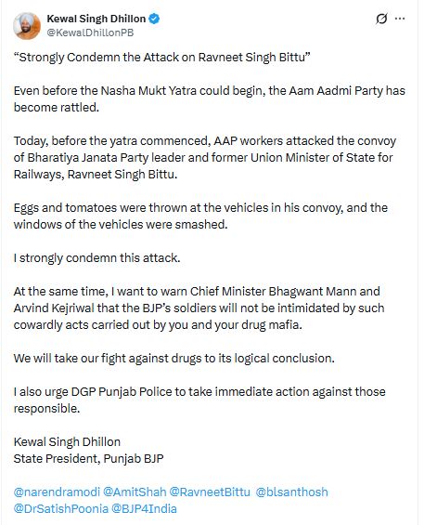
Task: Click the paragraph mentioning eggs and tomatoes
Action: pyautogui.click(x=200, y=216)
